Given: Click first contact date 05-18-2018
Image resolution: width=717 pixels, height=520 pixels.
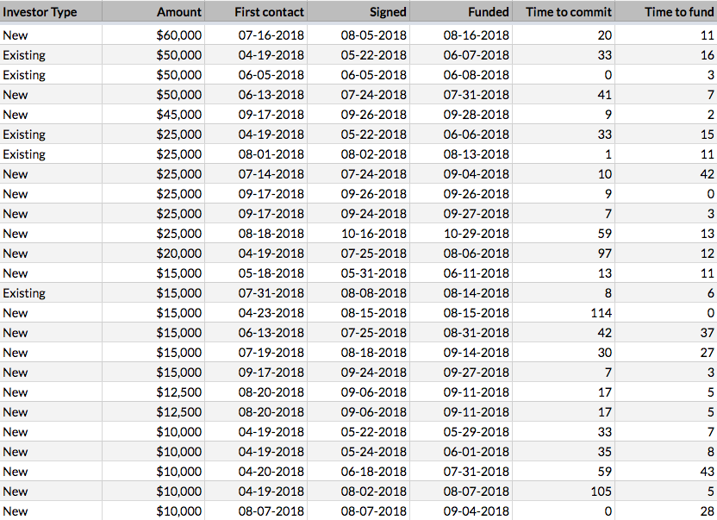Looking at the screenshot, I should click(271, 273).
